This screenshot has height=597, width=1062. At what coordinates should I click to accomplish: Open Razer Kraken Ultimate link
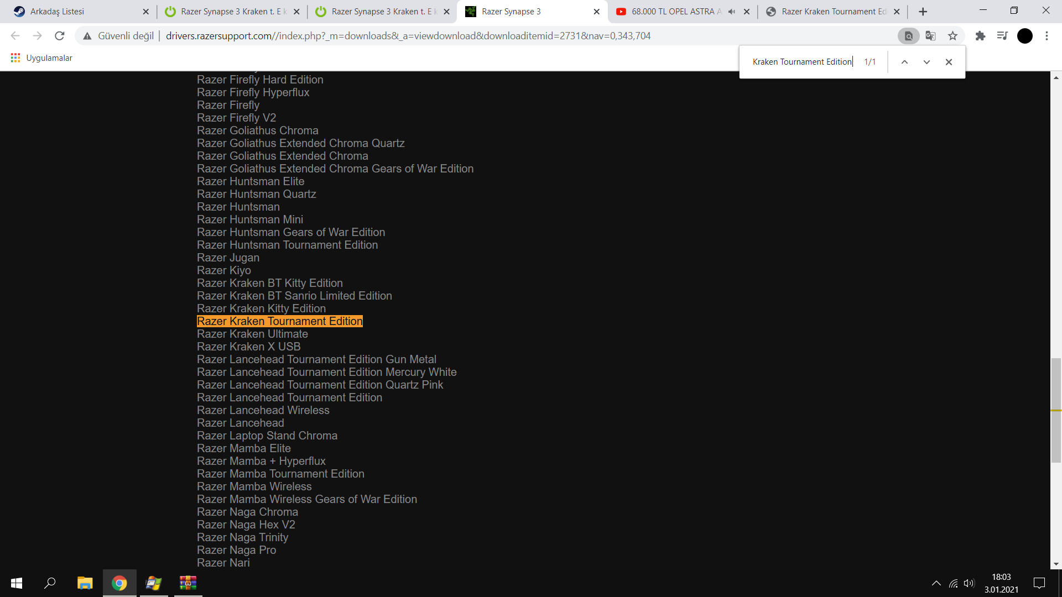click(x=252, y=334)
